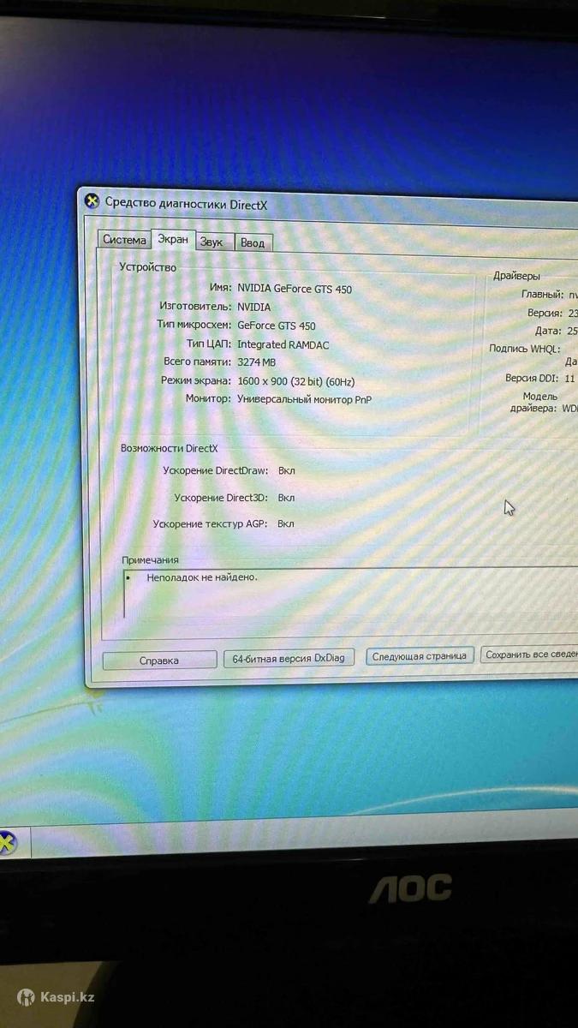Click the Имя value NVIDIA GeForce GTS 450
Image resolution: width=578 pixels, height=1028 pixels.
tap(295, 289)
